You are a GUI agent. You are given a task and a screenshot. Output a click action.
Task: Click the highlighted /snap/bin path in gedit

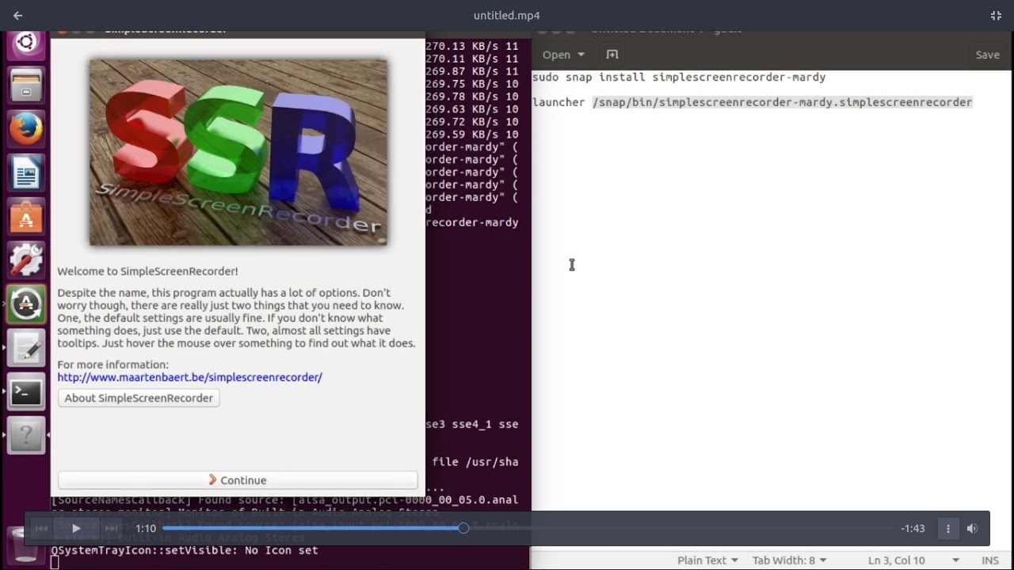click(782, 102)
